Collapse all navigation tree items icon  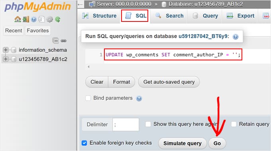(x=55, y=41)
